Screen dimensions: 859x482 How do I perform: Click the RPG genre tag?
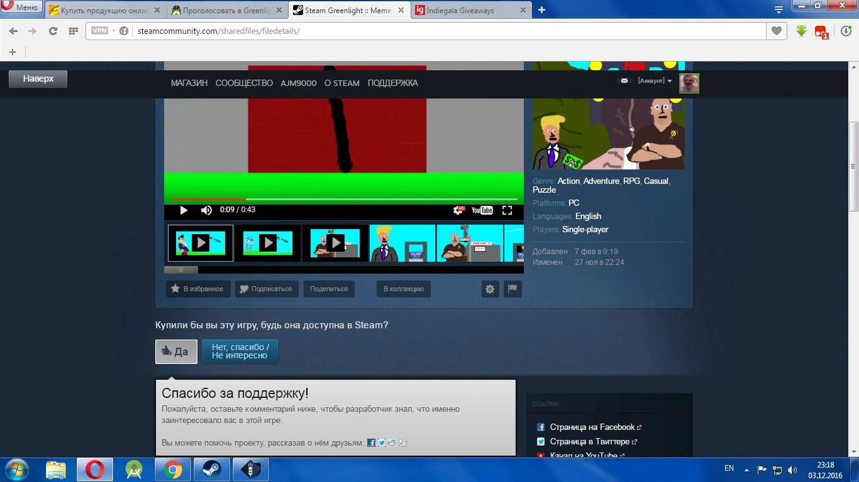point(631,181)
